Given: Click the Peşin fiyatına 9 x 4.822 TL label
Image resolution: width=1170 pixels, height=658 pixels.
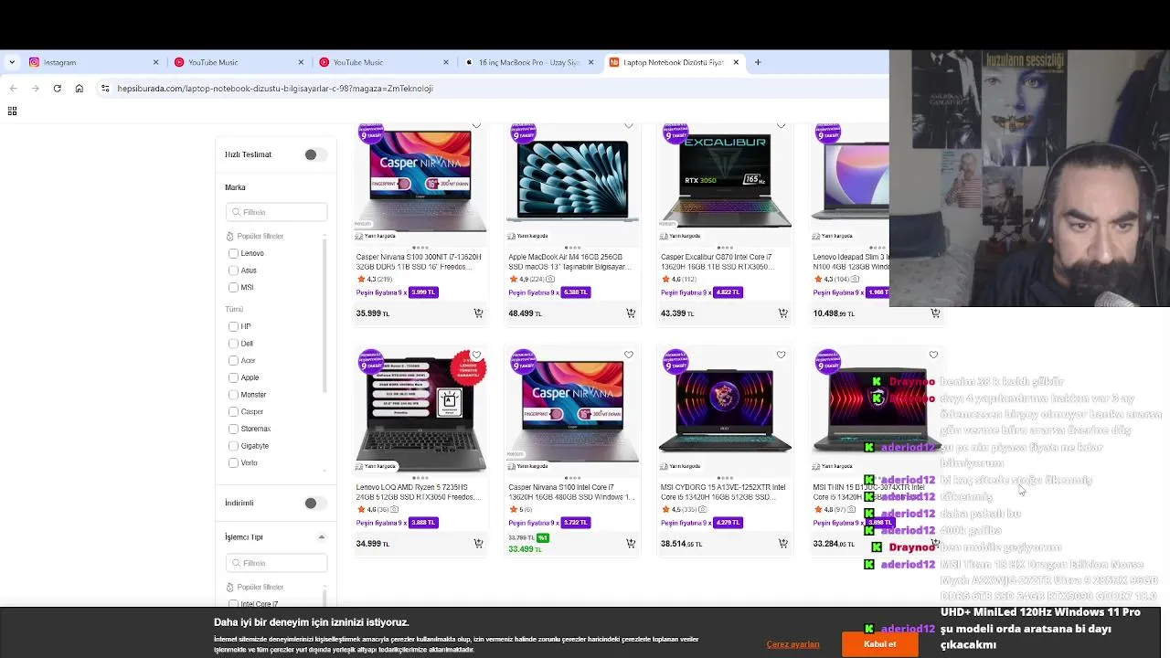Looking at the screenshot, I should click(x=702, y=292).
